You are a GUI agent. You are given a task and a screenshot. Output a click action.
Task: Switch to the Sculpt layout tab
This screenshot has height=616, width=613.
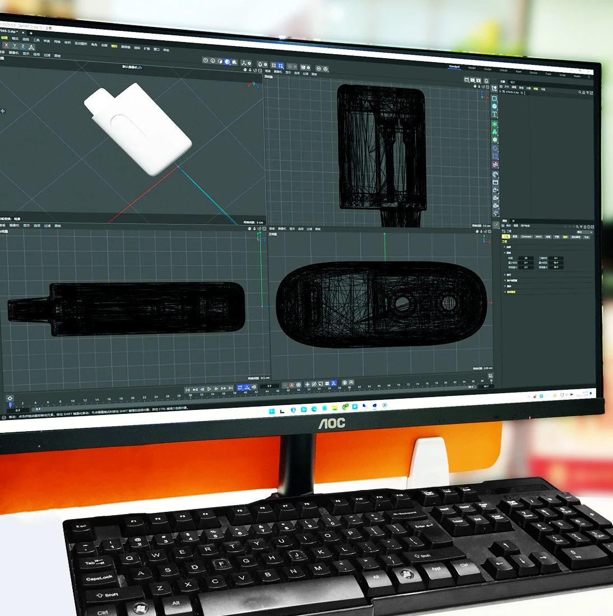tap(487, 69)
